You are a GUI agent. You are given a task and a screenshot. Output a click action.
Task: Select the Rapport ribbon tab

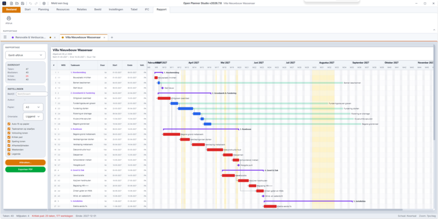[162, 9]
